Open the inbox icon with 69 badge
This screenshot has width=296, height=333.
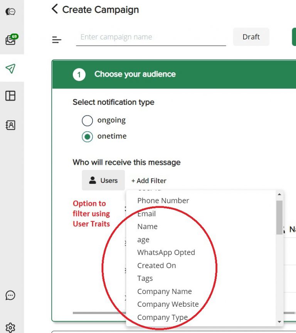pyautogui.click(x=11, y=40)
